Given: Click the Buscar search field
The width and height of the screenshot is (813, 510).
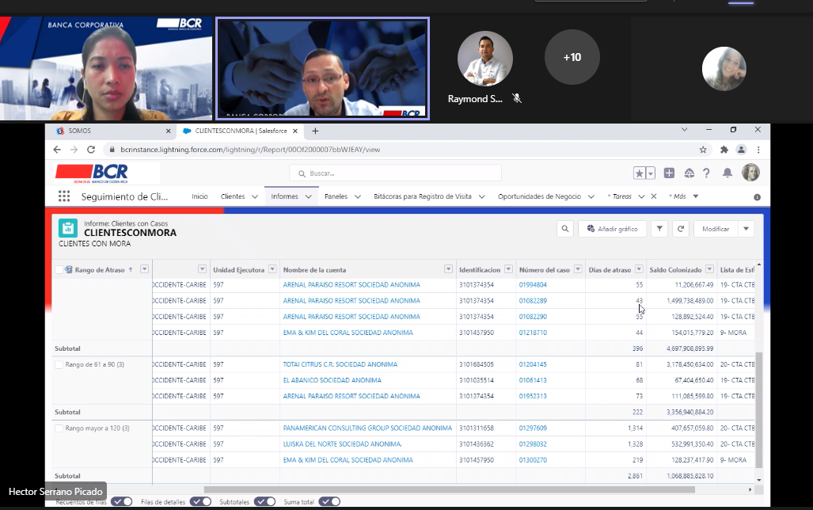Looking at the screenshot, I should [395, 173].
